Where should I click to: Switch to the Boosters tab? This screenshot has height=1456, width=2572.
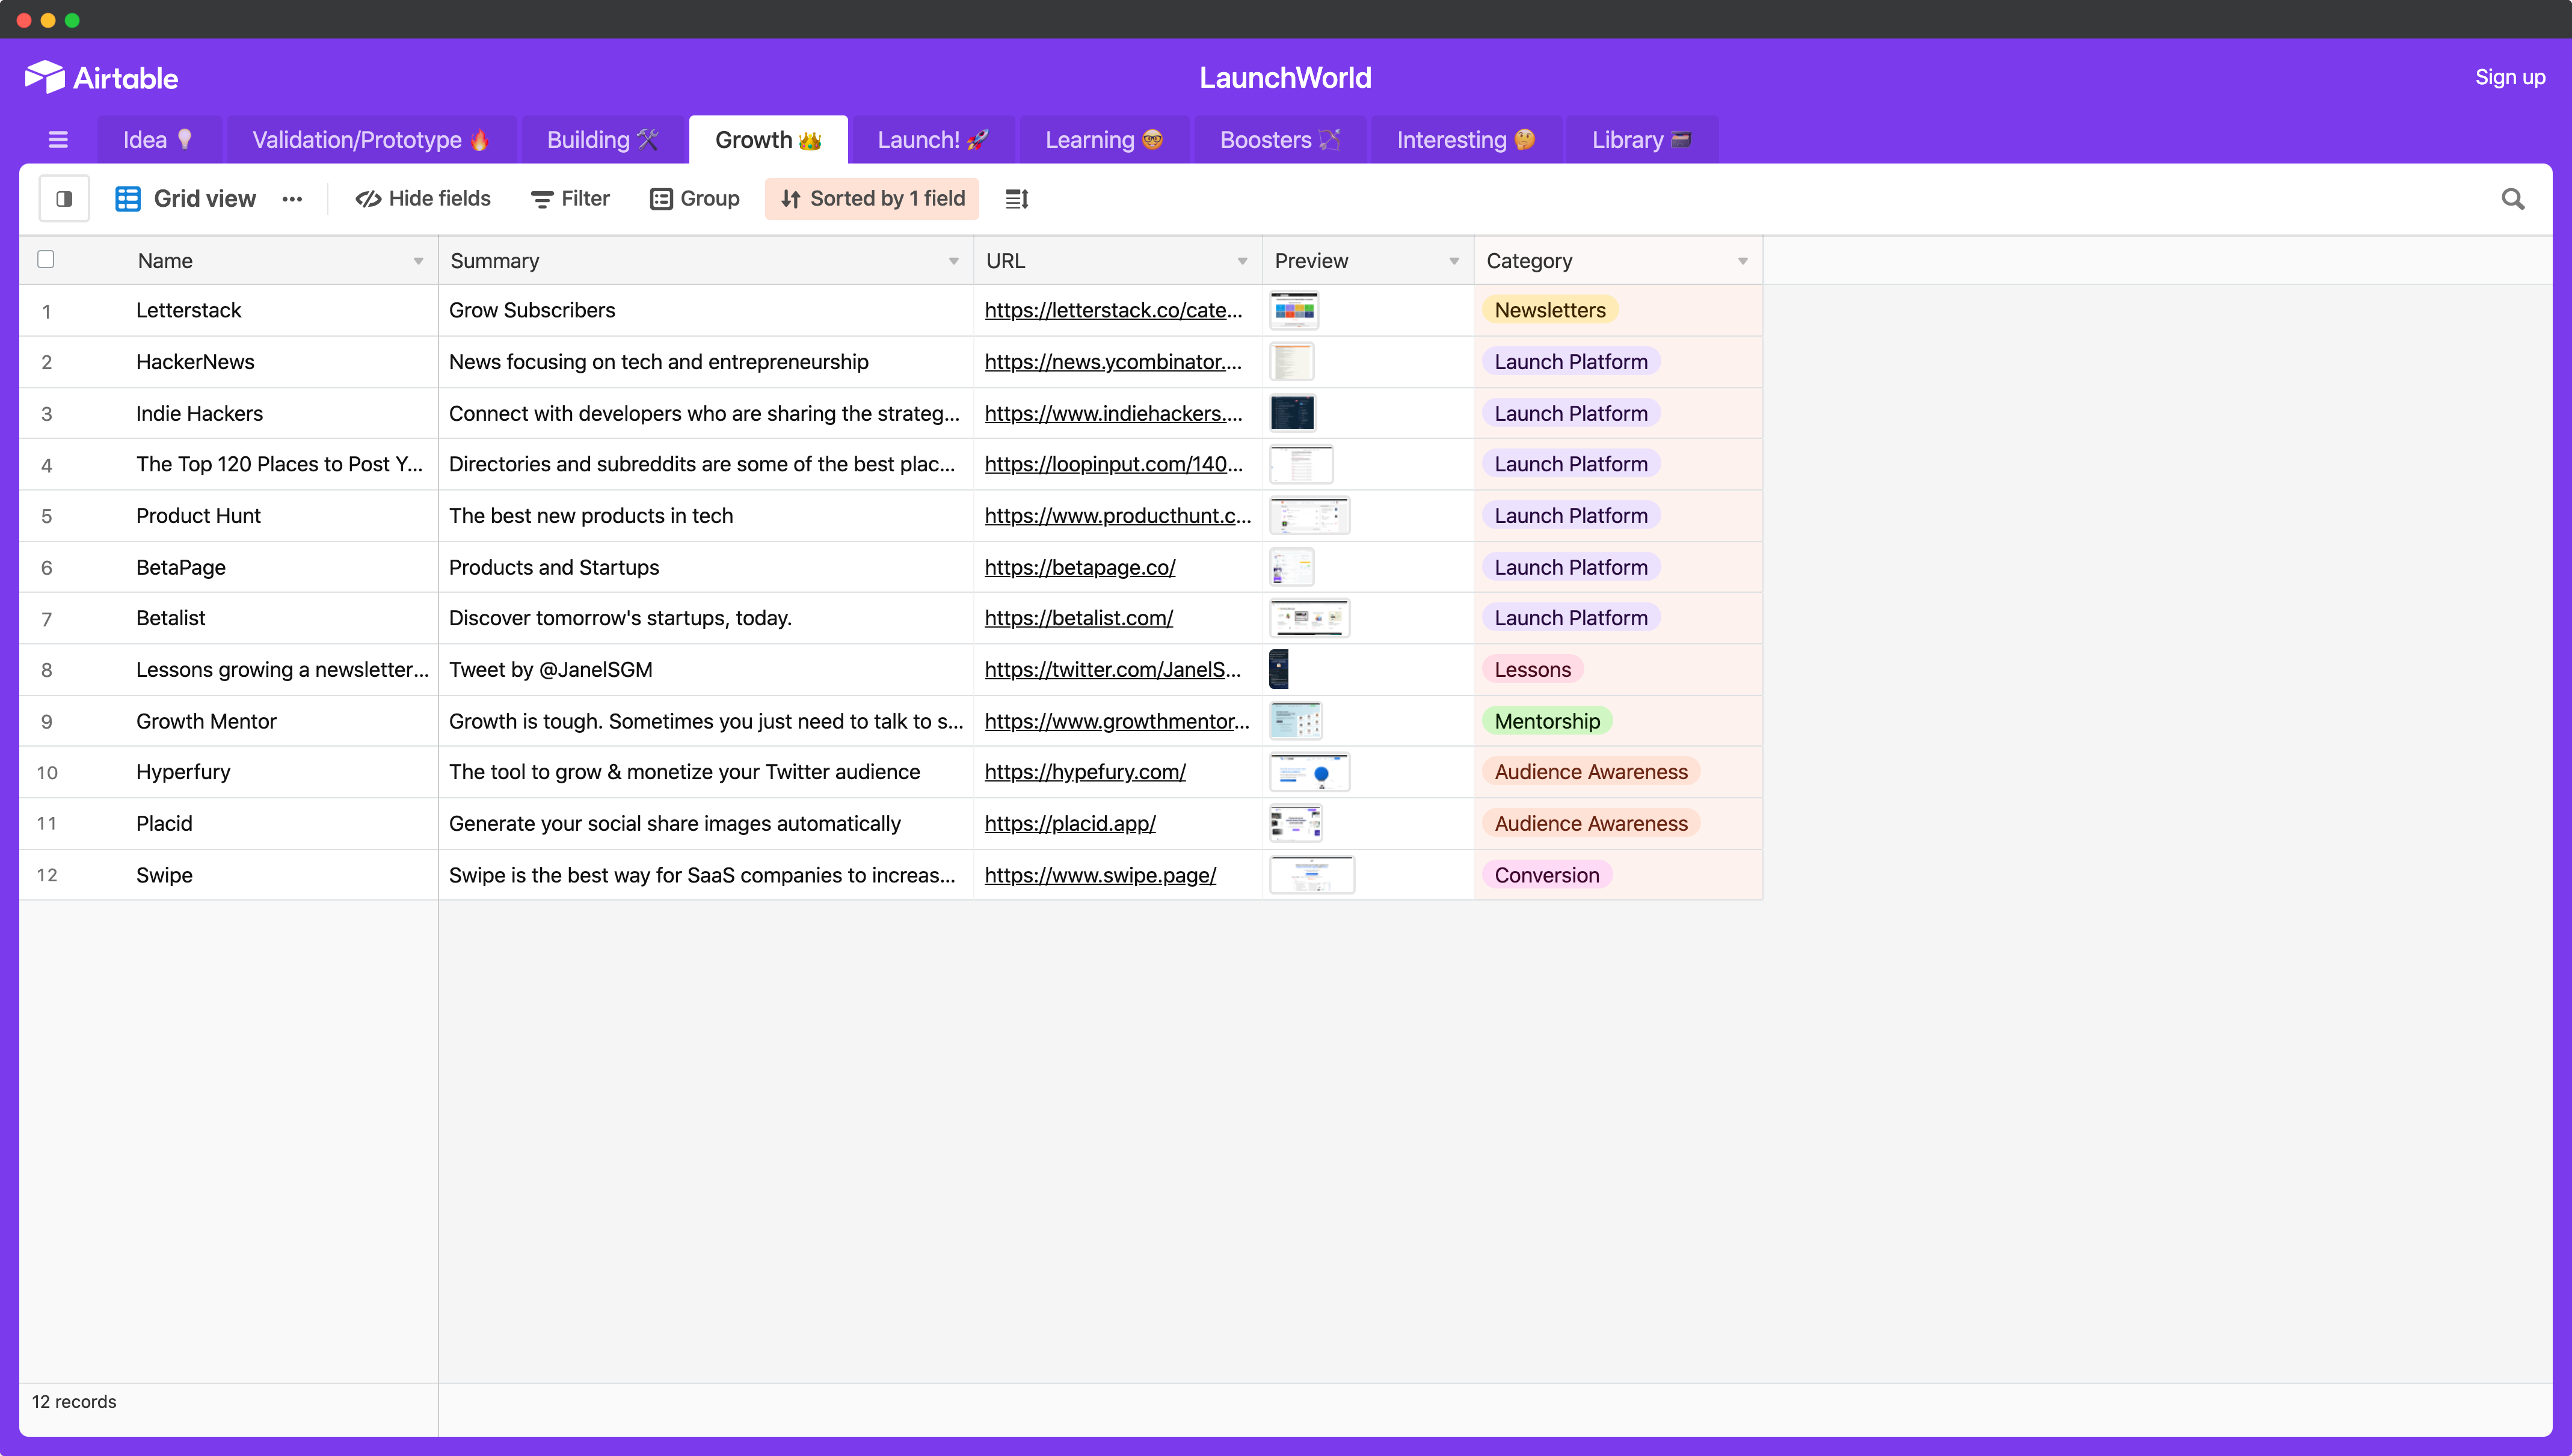(1281, 140)
